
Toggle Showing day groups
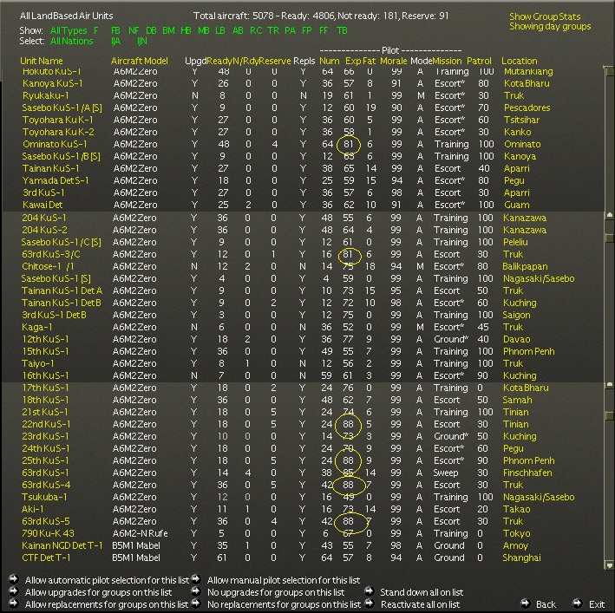tap(550, 27)
